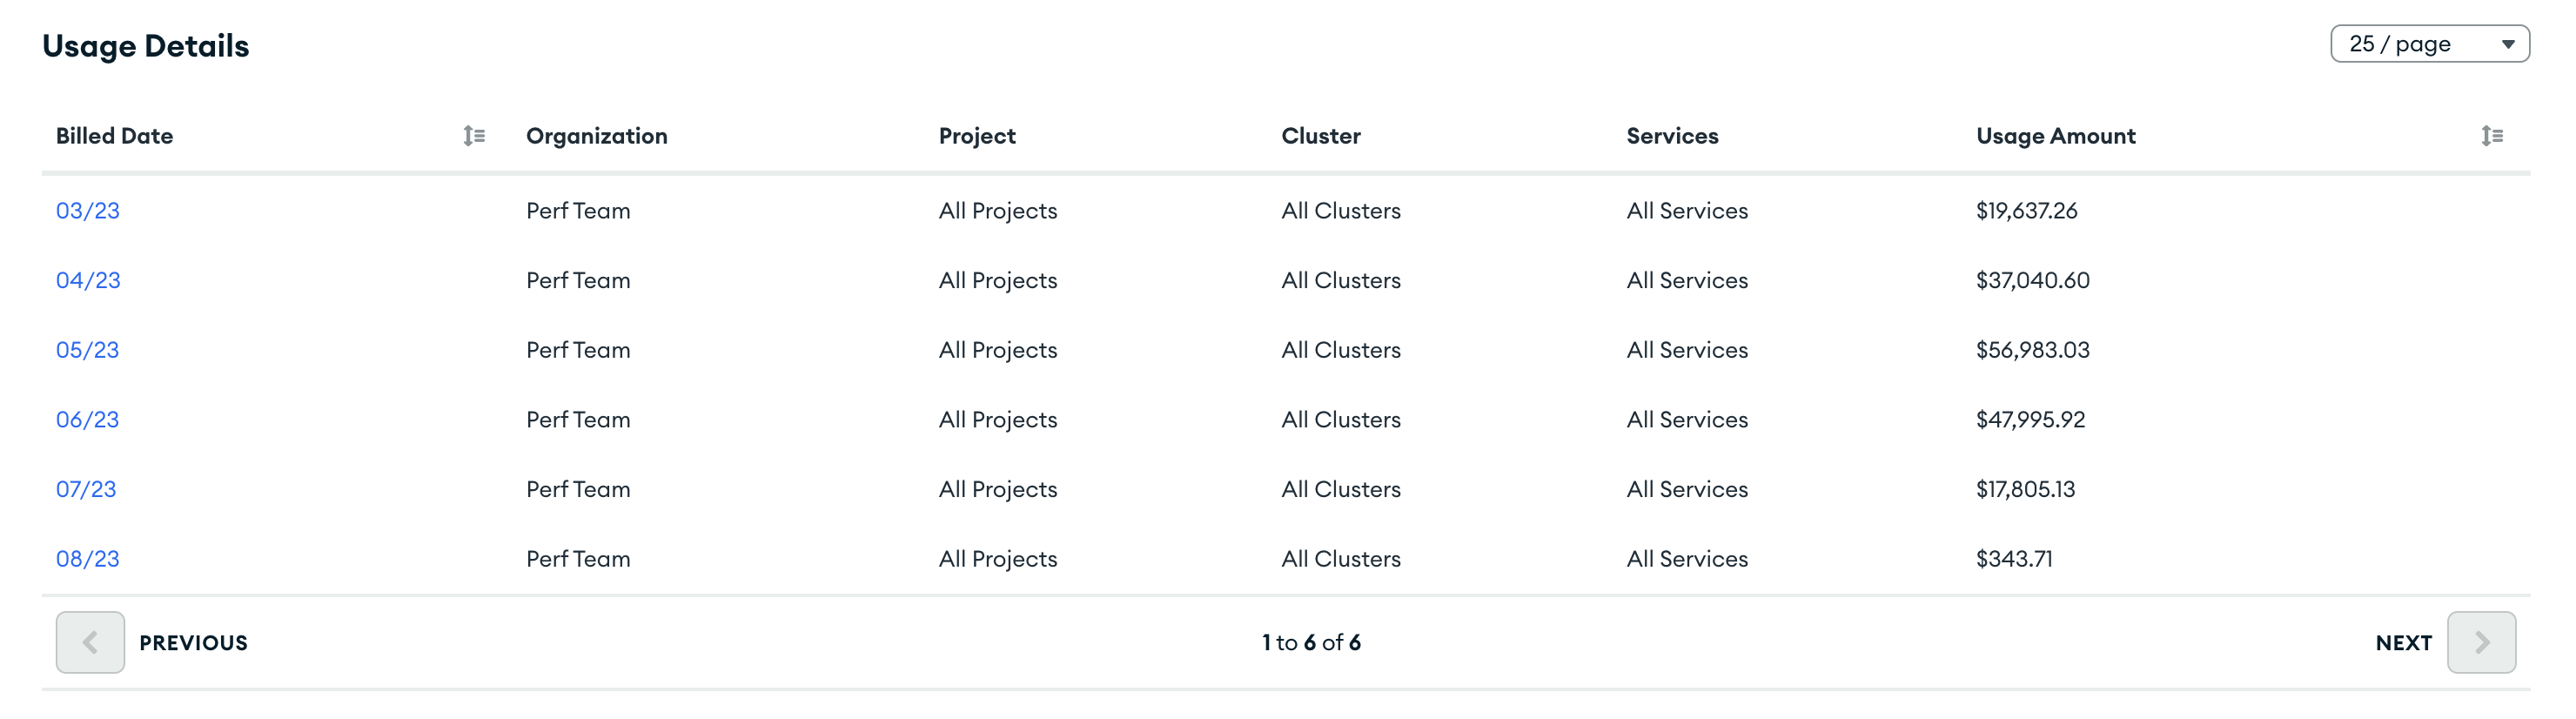2576x719 pixels.
Task: Sort by Usage Amount column icon
Action: [x=2491, y=136]
